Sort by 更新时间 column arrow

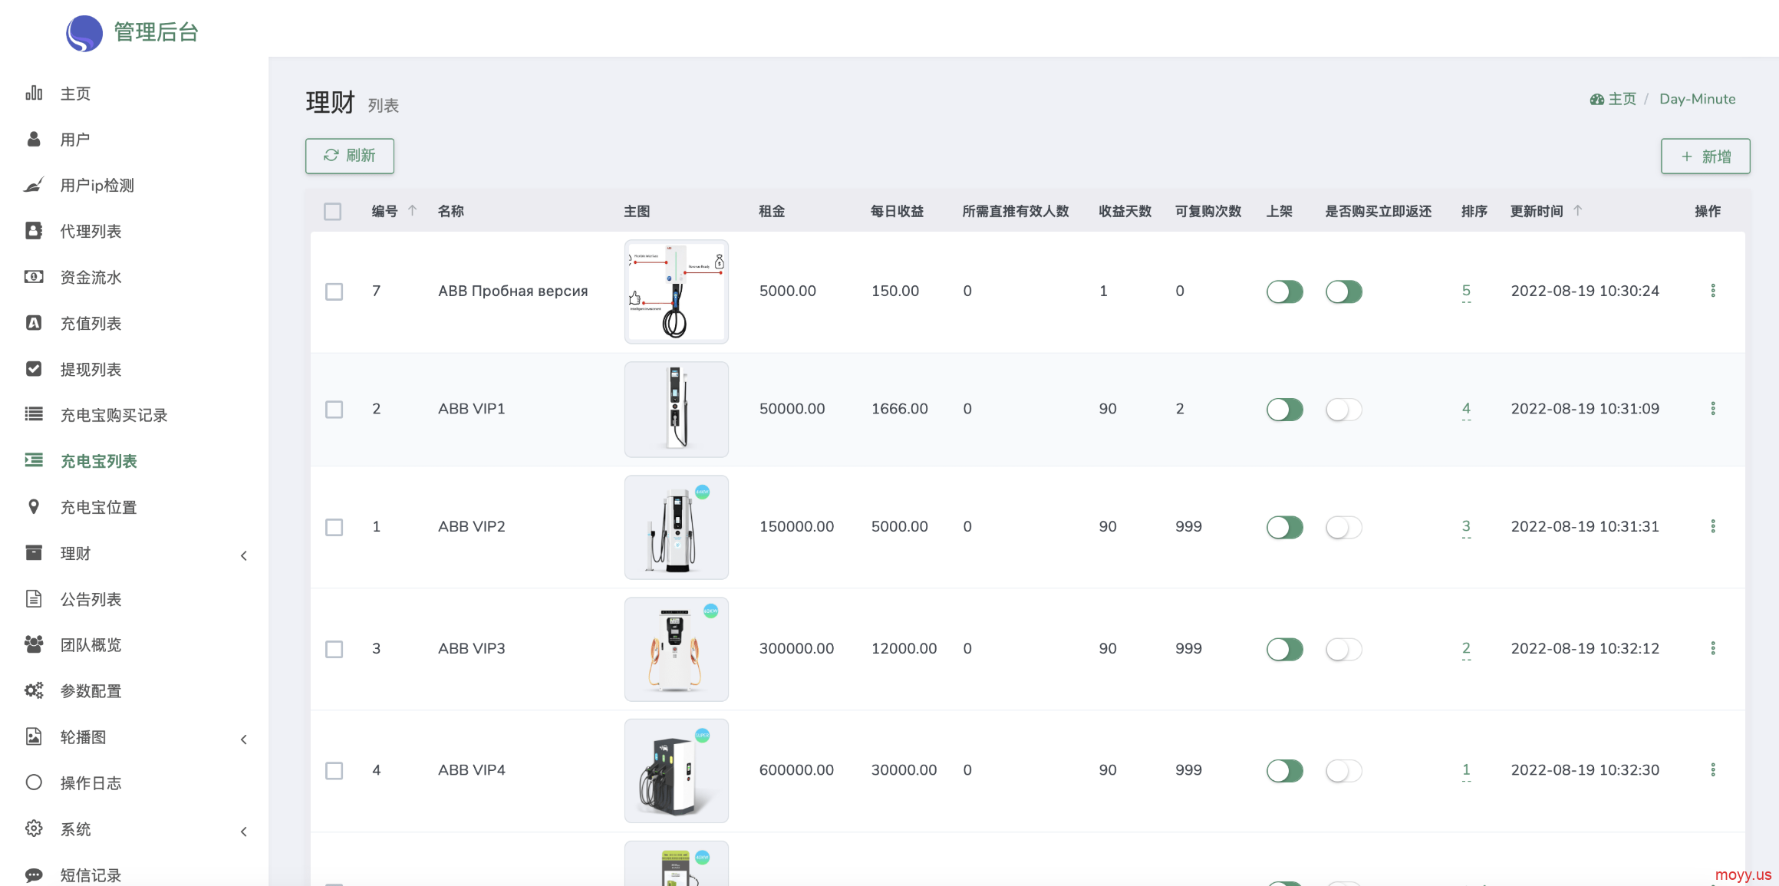pos(1578,210)
